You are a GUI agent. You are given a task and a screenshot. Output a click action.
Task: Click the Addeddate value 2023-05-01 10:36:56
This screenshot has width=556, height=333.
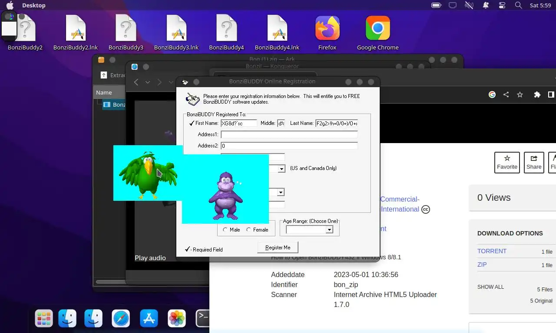pos(366,274)
